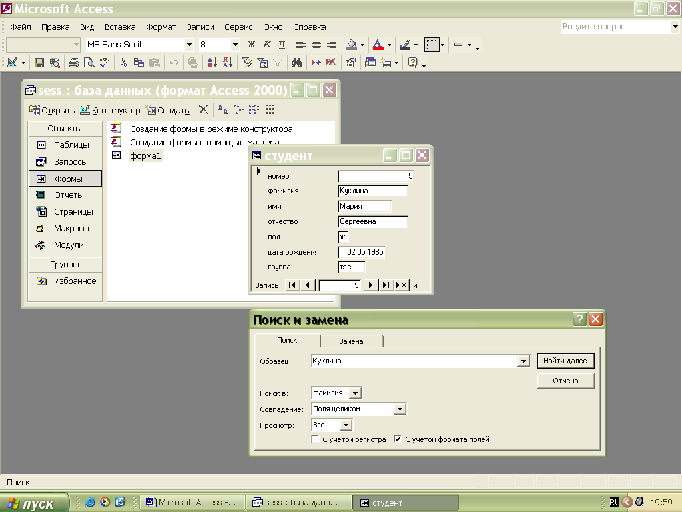Screen dimensions: 682x512
Task: Click Создать in sess window
Action: [x=167, y=110]
